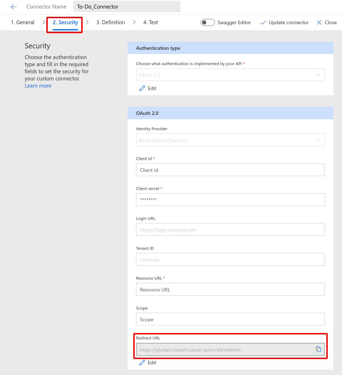
Task: Focus the Resource URL input
Action: pos(230,289)
